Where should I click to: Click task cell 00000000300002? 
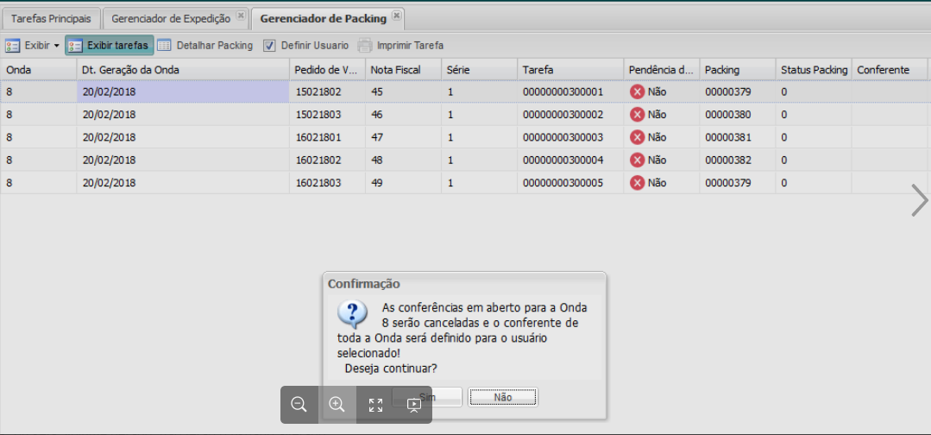(570, 115)
